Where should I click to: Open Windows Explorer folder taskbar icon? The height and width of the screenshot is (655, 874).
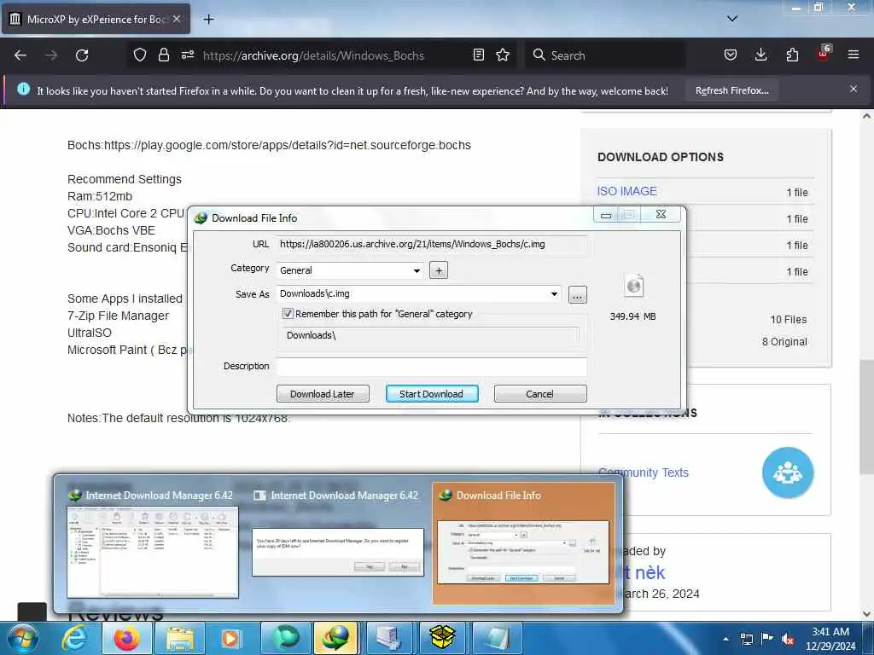pyautogui.click(x=179, y=638)
